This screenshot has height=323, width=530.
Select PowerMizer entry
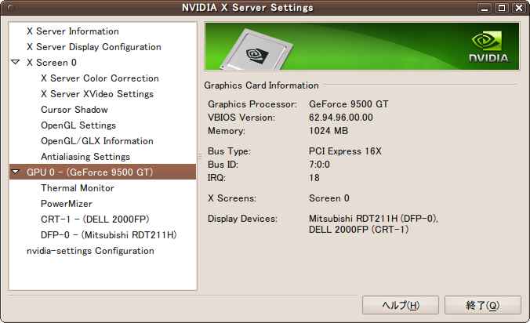[x=66, y=204]
